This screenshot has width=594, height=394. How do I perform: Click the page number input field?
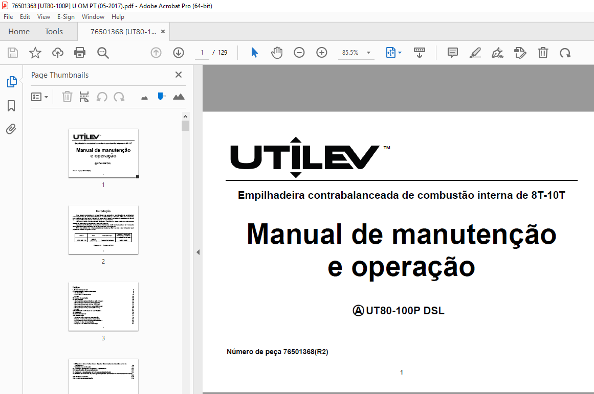coord(202,53)
